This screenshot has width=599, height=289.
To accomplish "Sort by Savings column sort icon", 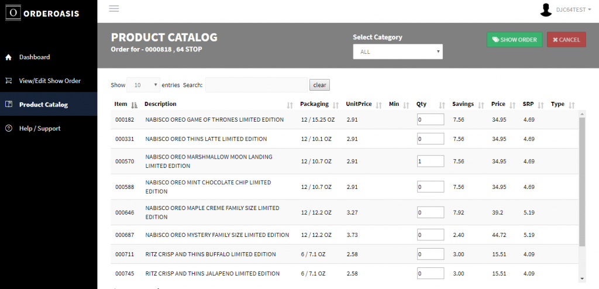I will click(481, 105).
